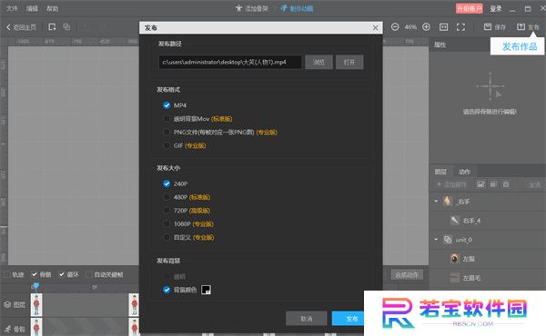Click the 左眉毛 layer thumbnail

tap(455, 278)
